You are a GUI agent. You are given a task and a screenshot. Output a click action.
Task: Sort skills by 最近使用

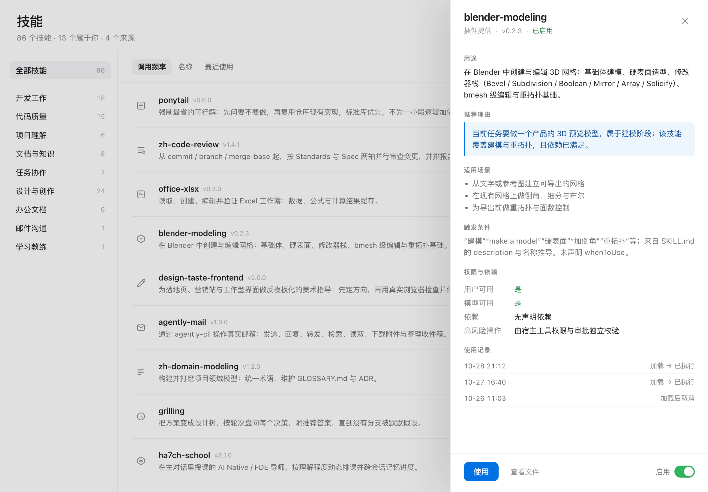pyautogui.click(x=219, y=67)
